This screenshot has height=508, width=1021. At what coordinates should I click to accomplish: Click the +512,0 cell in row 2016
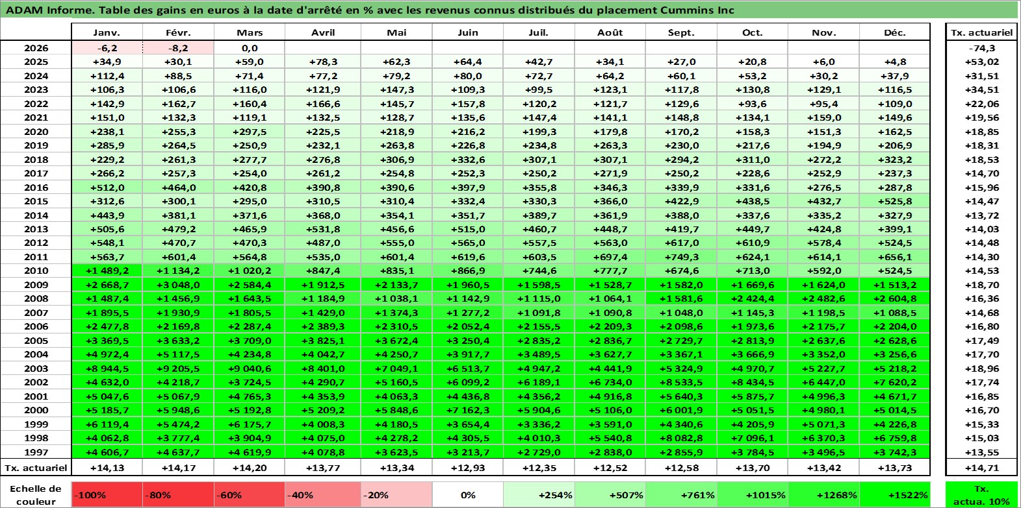(107, 187)
